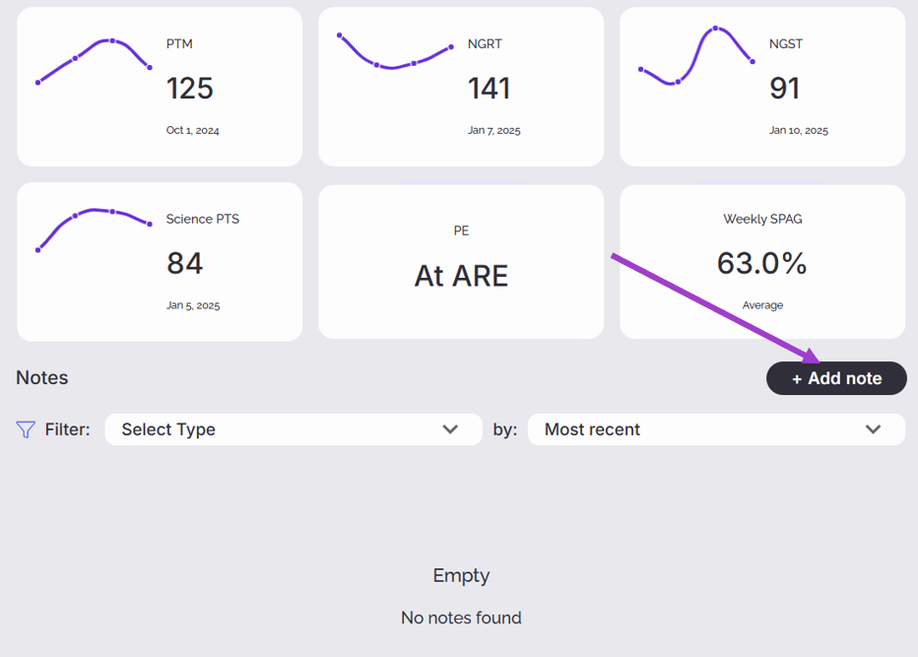This screenshot has height=657, width=918.
Task: Select the PE At ARE card
Action: pyautogui.click(x=461, y=262)
